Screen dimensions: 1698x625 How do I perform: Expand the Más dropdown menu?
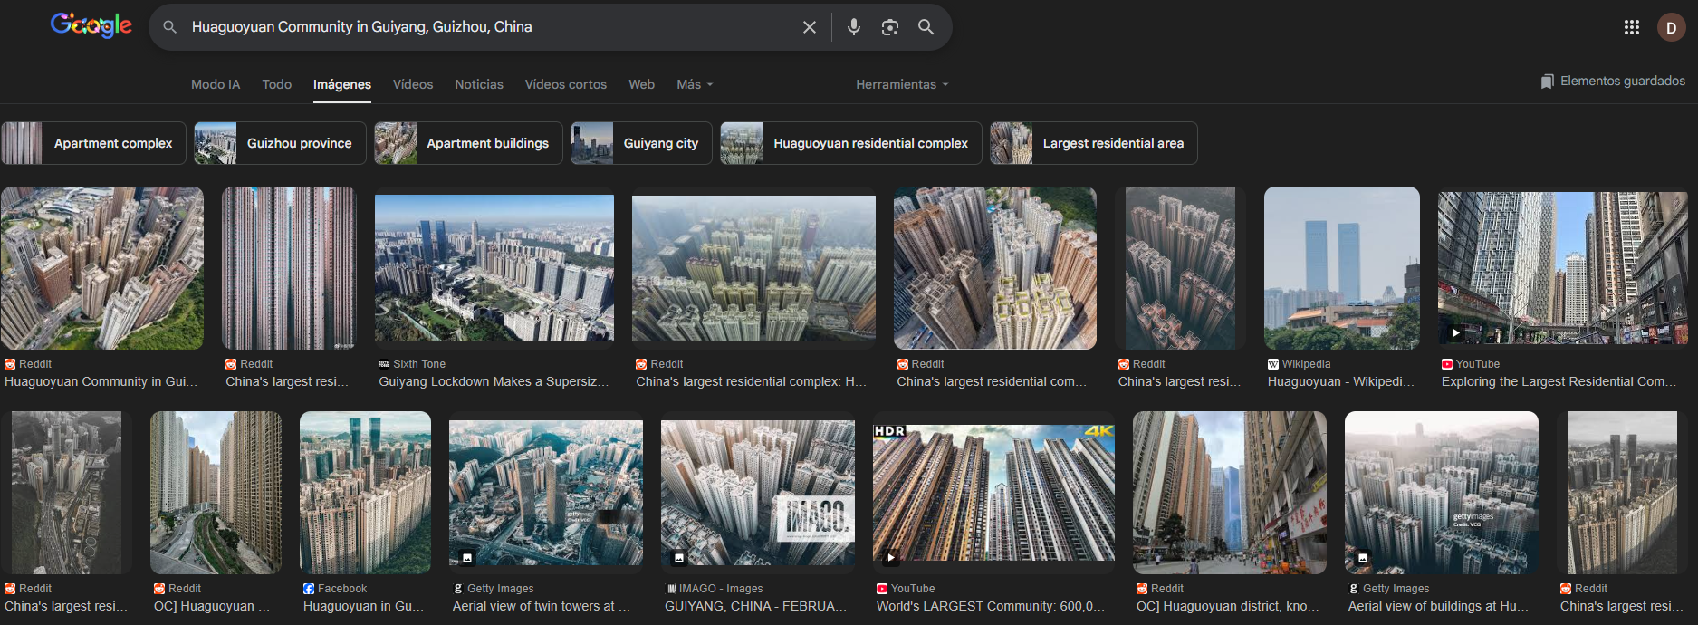(695, 84)
